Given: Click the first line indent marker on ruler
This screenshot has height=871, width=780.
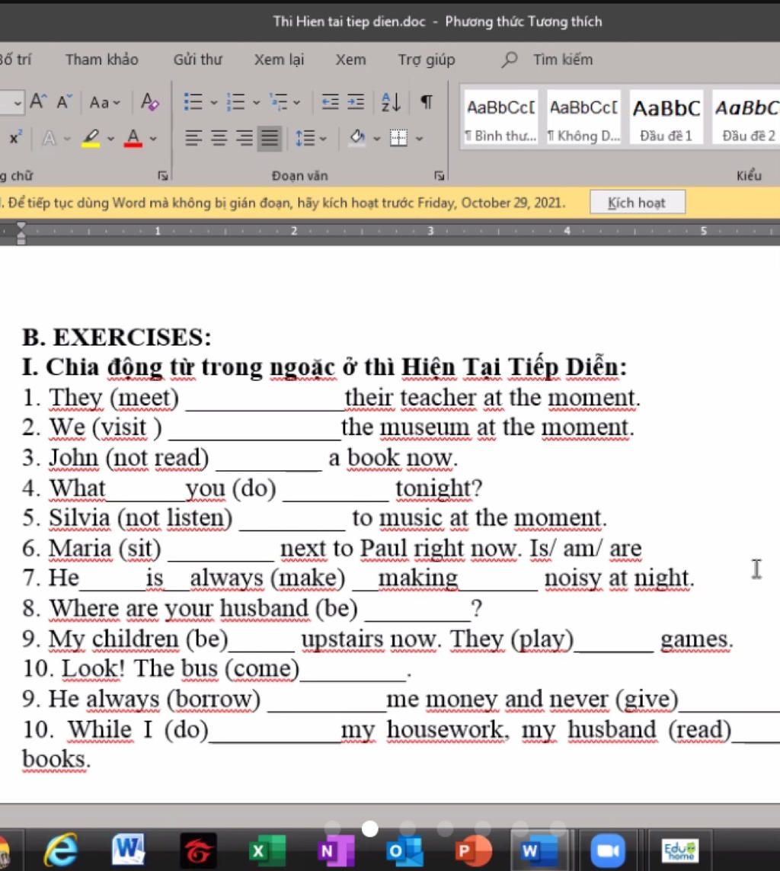Looking at the screenshot, I should 21,226.
